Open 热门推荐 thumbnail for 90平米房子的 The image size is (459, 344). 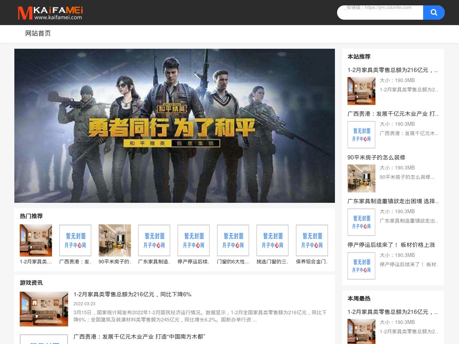click(115, 240)
